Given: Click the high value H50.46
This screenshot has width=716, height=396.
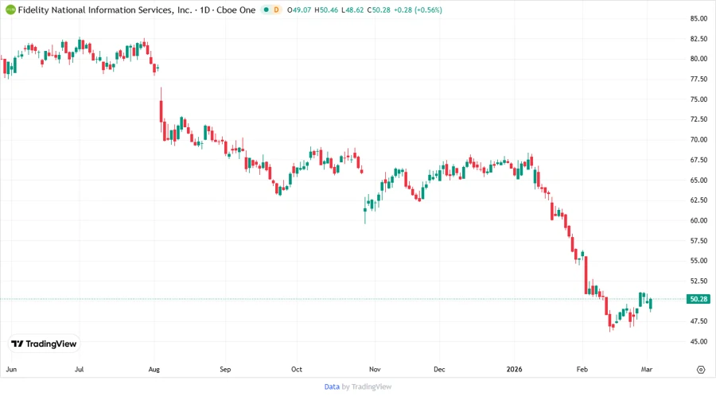Looking at the screenshot, I should click(x=326, y=10).
